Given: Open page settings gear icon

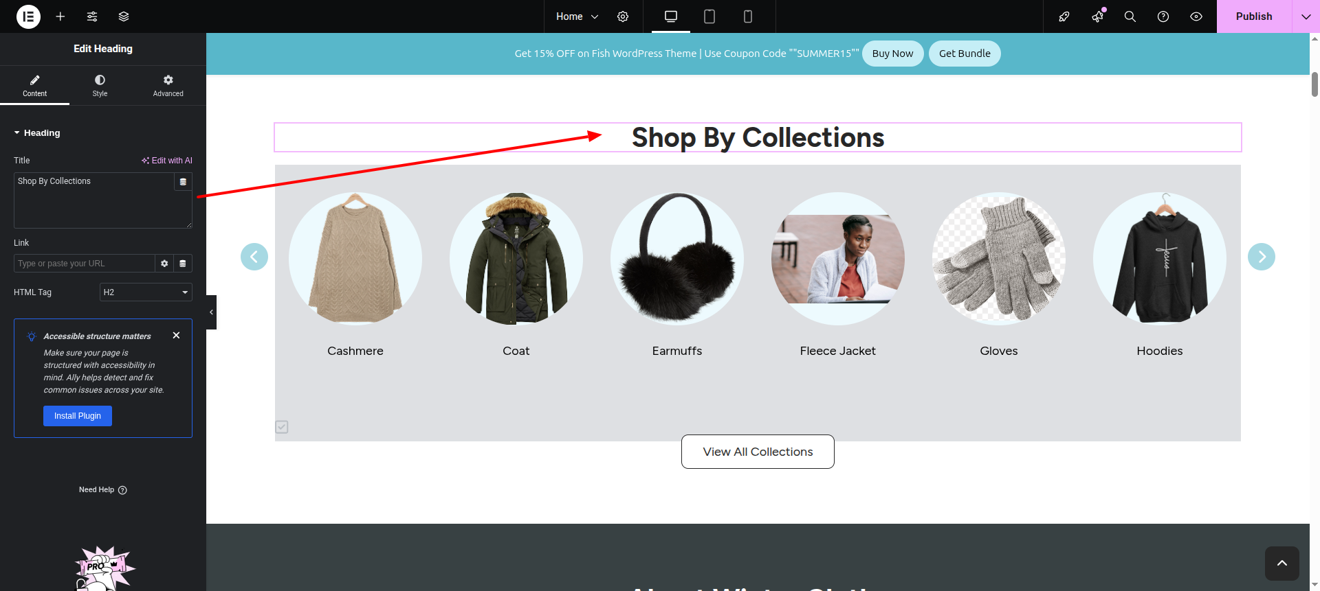Looking at the screenshot, I should click(623, 16).
